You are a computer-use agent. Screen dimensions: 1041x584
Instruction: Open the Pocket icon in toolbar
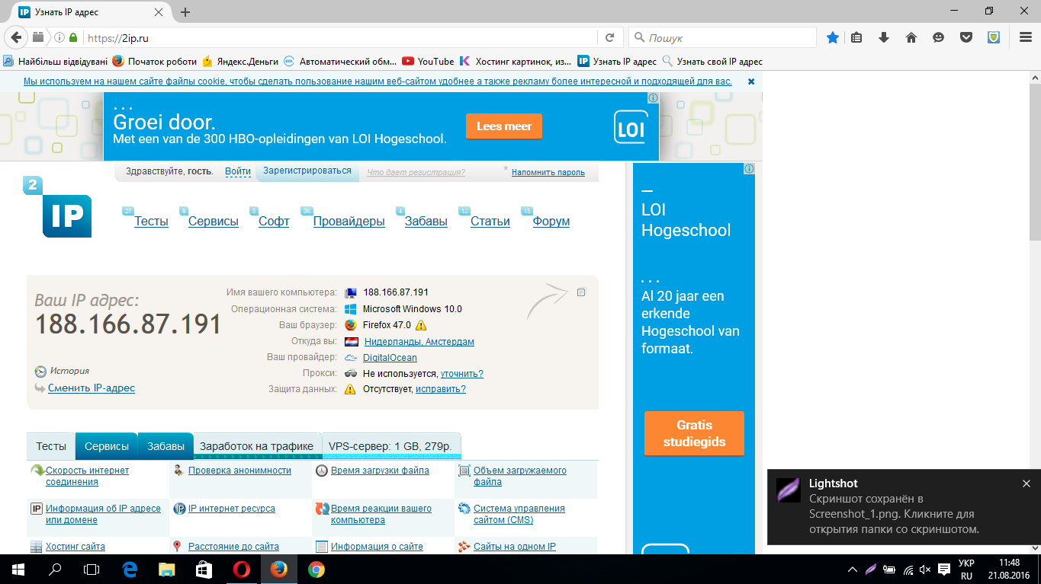pyautogui.click(x=966, y=37)
